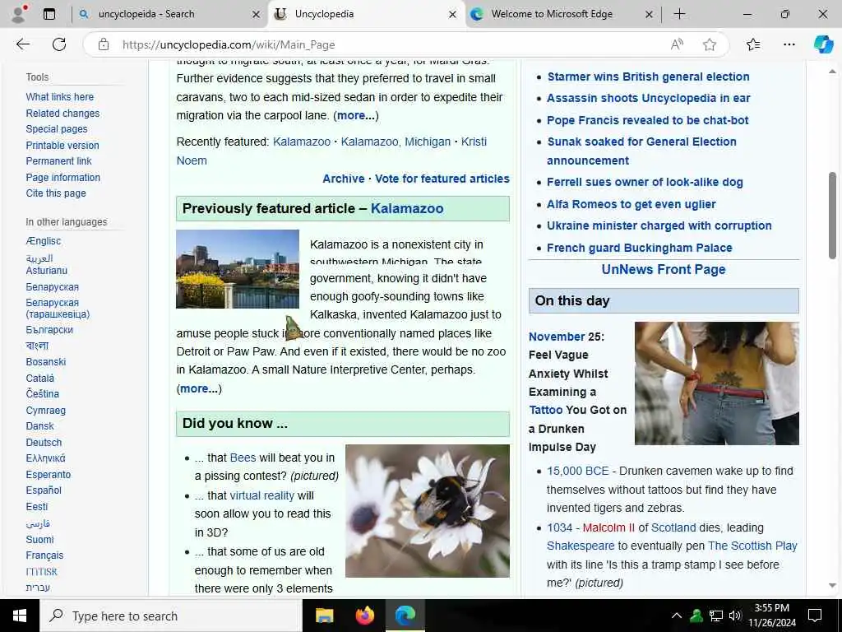Image resolution: width=842 pixels, height=632 pixels.
Task: Open Permanent link in sidebar
Action: tap(58, 161)
